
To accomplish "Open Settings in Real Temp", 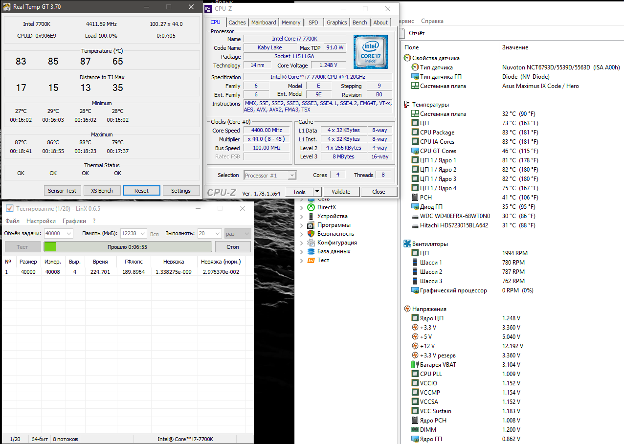I will coord(181,191).
